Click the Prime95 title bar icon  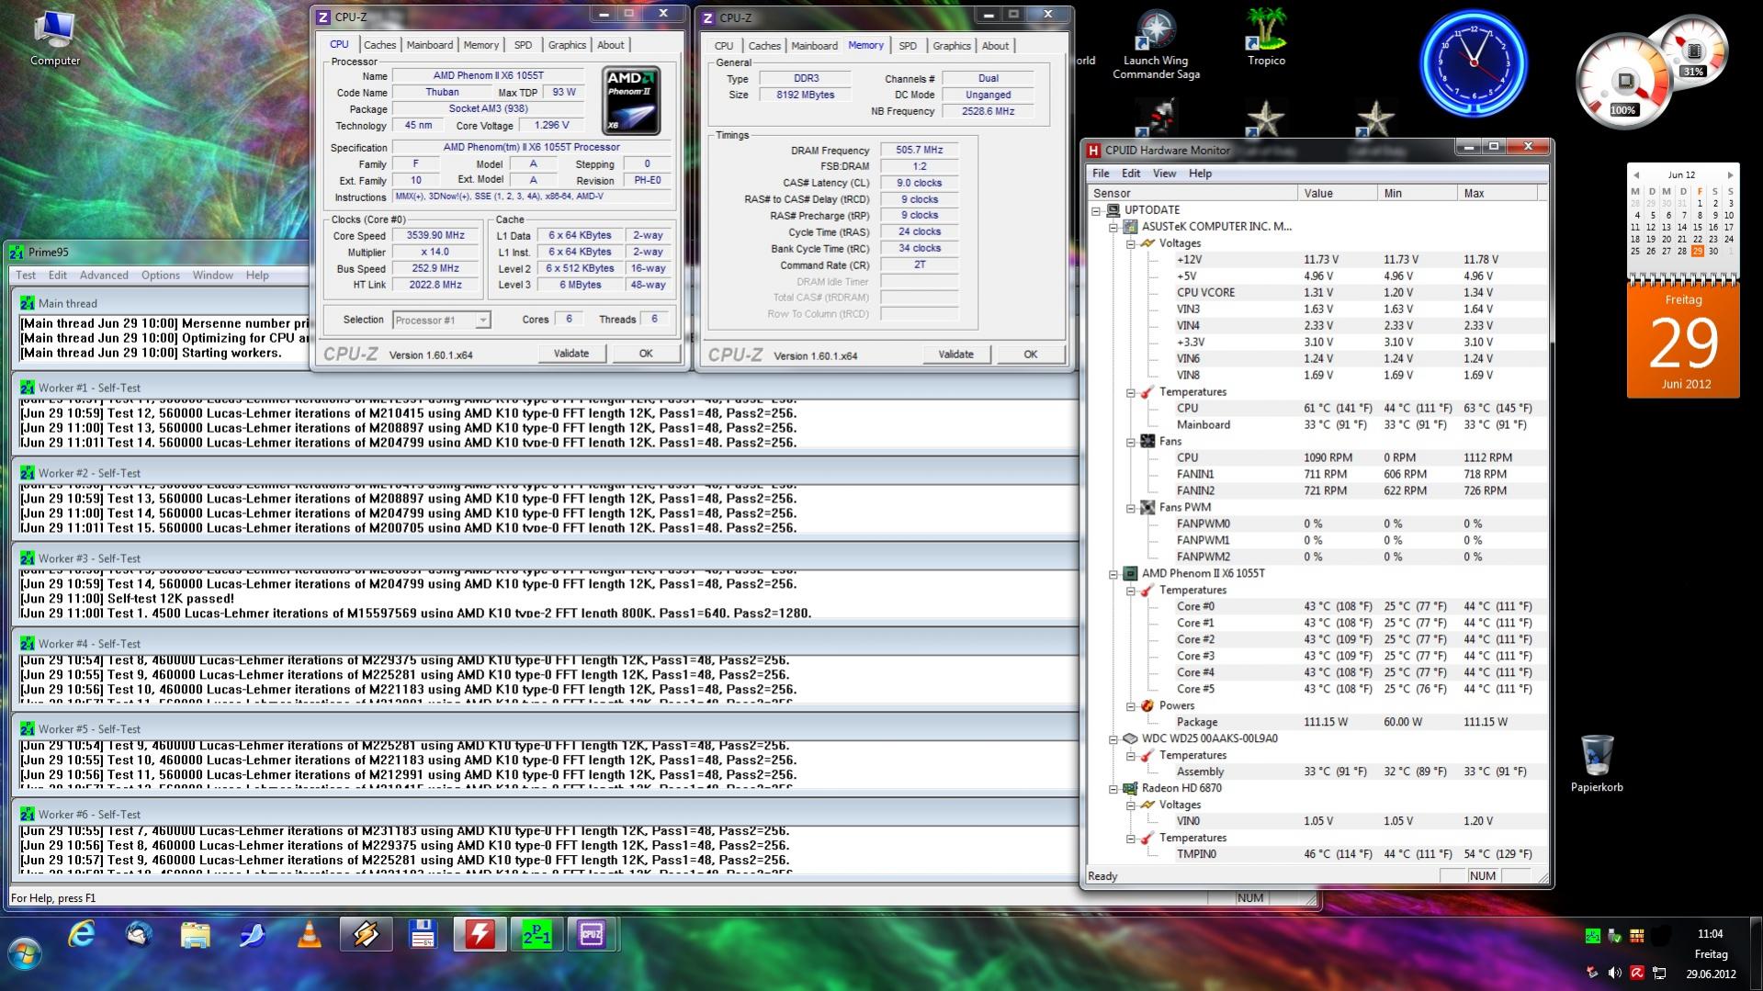pos(17,252)
